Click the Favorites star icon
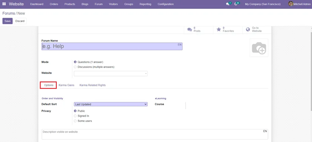This screenshot has width=312, height=142. 219,29
